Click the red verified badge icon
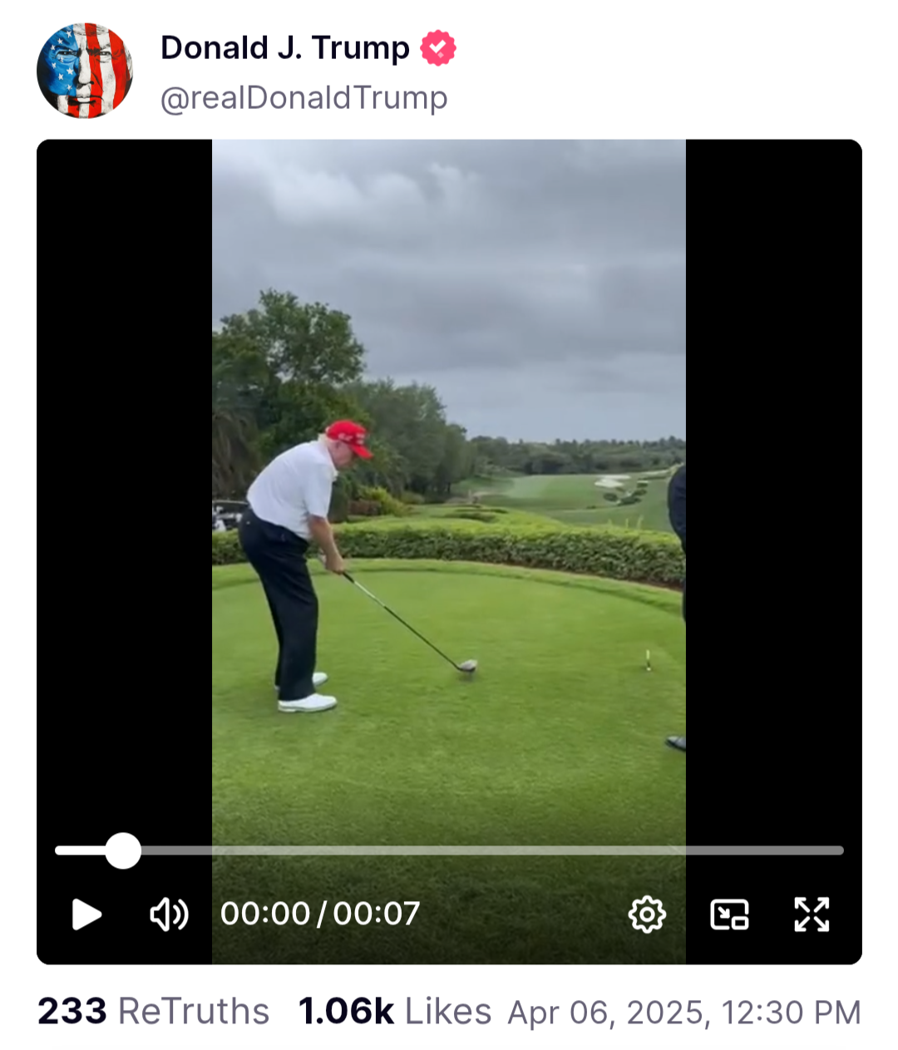Image resolution: width=898 pixels, height=1050 pixels. tap(438, 48)
